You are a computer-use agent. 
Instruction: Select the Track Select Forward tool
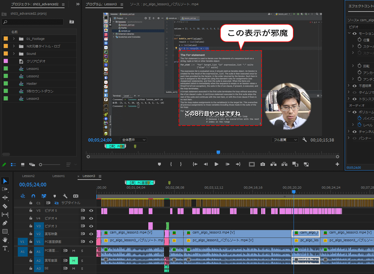(x=5, y=189)
